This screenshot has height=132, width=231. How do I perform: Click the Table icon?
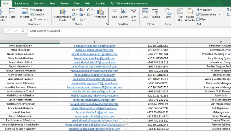tap(12, 13)
